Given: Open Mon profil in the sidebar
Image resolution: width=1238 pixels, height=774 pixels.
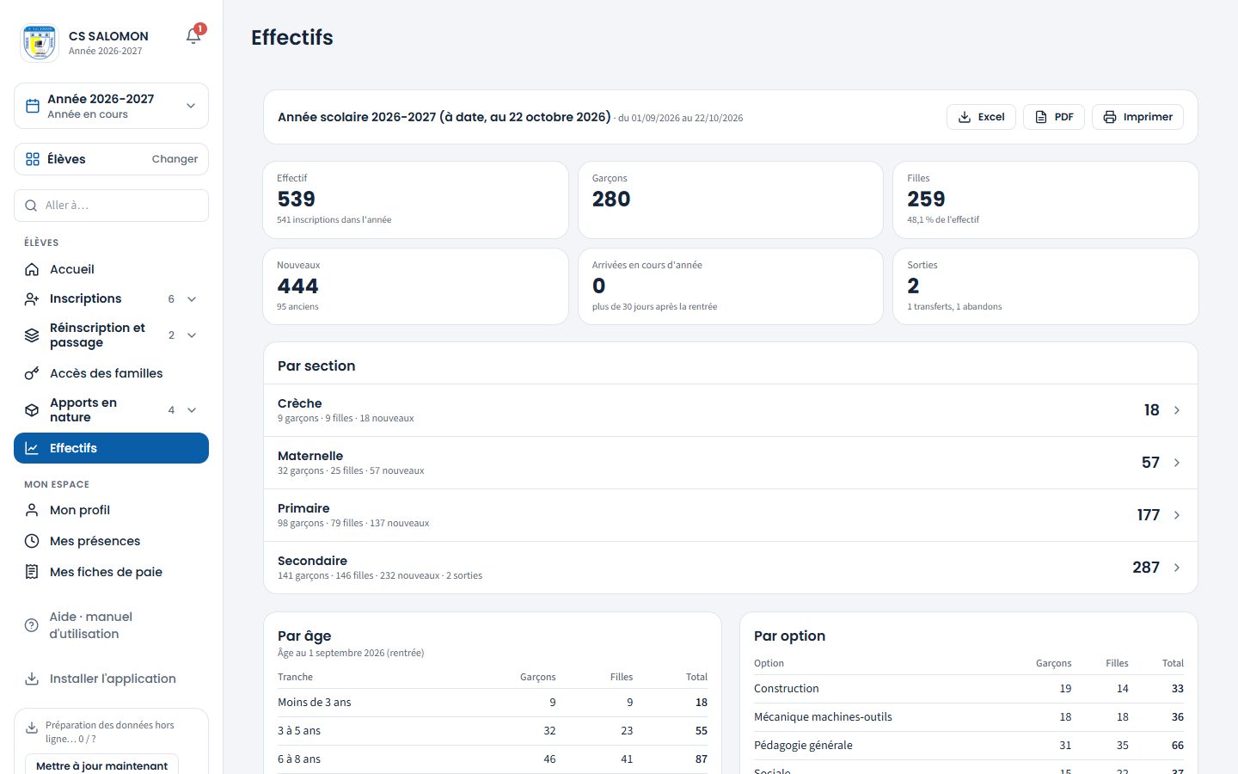Looking at the screenshot, I should [x=111, y=510].
